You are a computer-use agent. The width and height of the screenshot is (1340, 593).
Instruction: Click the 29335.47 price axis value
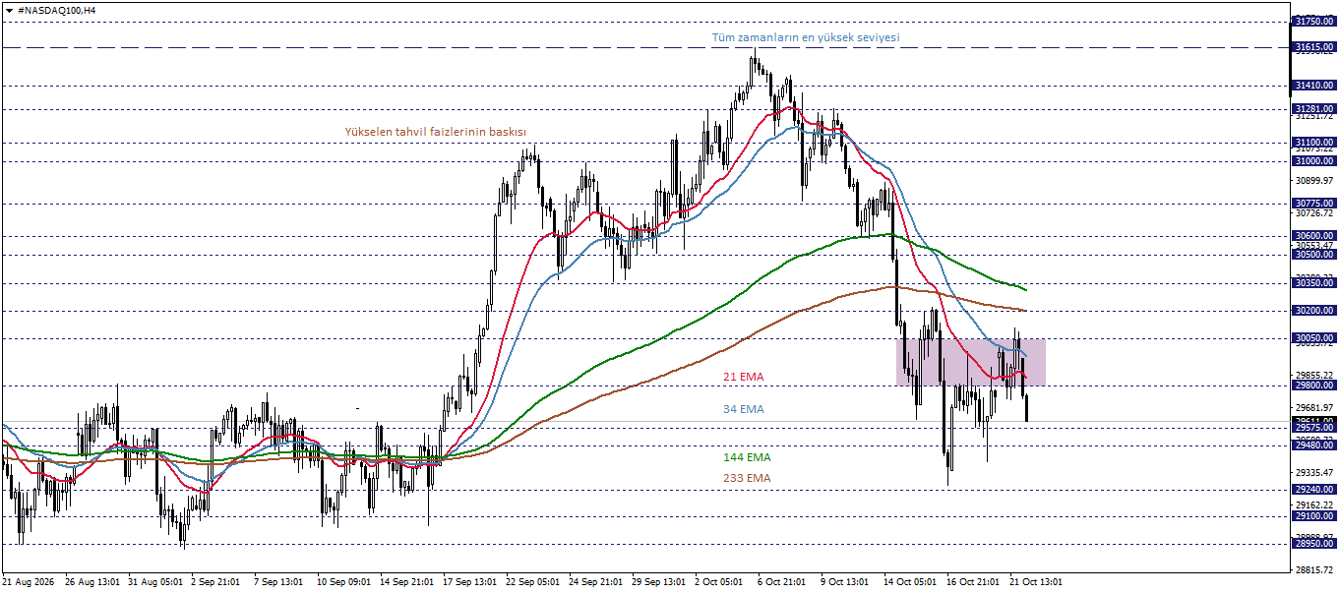coord(1314,472)
